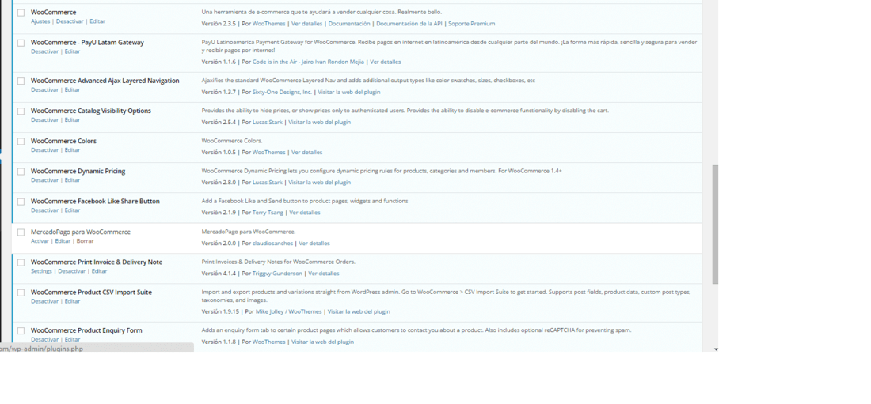Select WooCommerce - PayU Latam Gateway checkbox

[x=21, y=43]
